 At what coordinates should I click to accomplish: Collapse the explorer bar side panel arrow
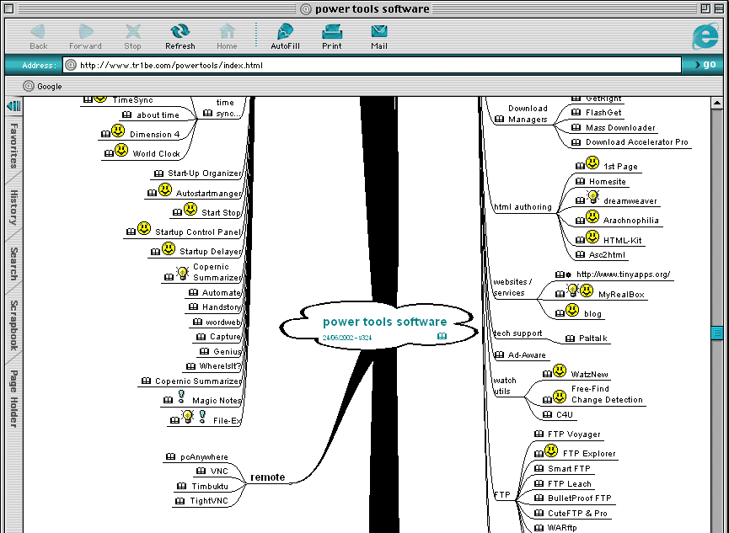(x=13, y=106)
